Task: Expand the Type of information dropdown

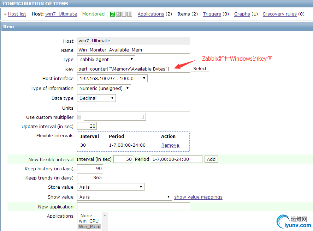Action: [104, 88]
